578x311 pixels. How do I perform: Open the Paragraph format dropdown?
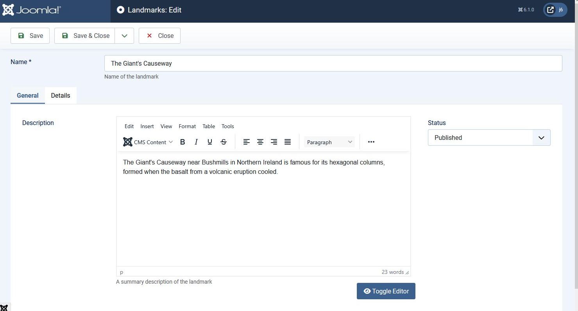click(x=329, y=142)
